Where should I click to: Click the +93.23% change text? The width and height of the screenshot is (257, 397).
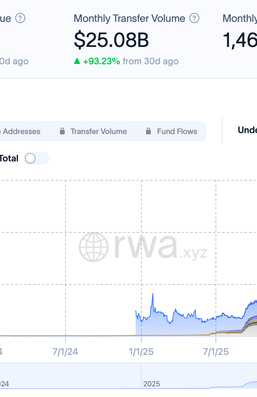[x=102, y=61]
